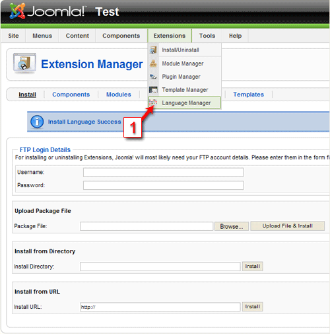Click the Joomla! logo

(47, 11)
